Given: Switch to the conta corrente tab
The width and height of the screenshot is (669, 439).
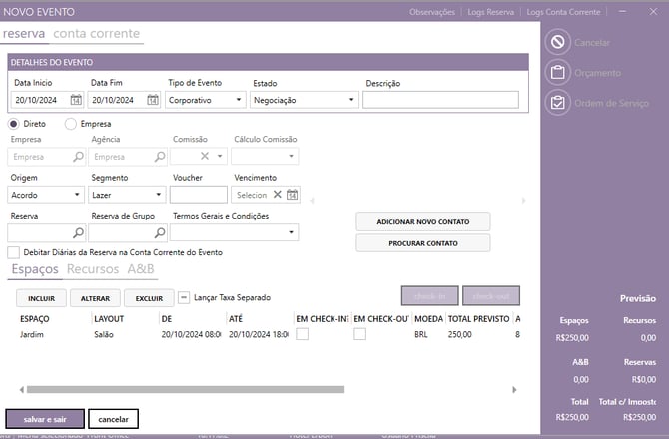Looking at the screenshot, I should [x=97, y=34].
